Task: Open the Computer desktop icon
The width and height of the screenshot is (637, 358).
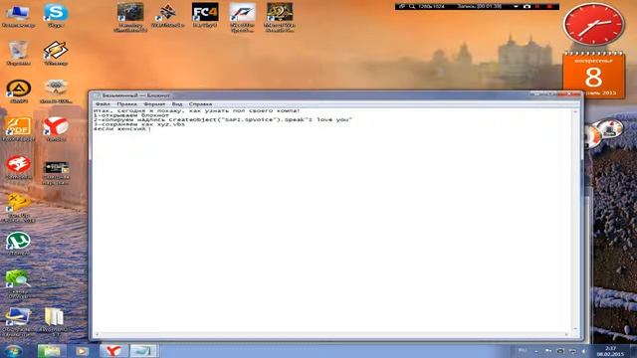Action: (x=18, y=16)
